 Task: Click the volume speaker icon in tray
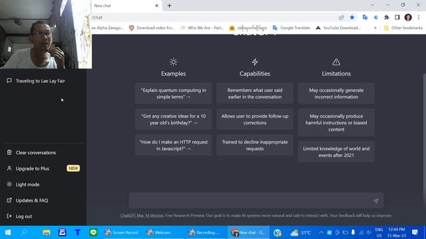369,232
